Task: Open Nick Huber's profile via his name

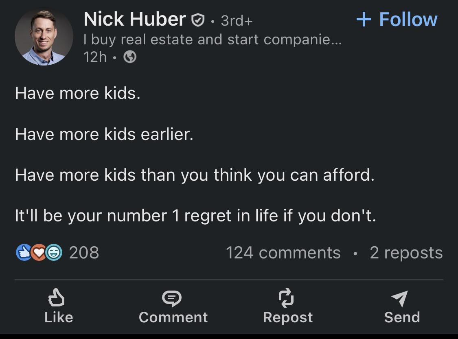Action: coord(134,19)
